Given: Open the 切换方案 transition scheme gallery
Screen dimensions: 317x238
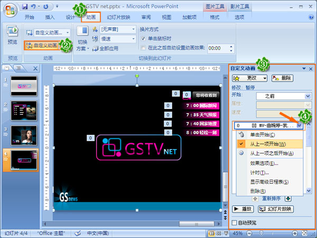Looking at the screenshot, I should tap(82, 38).
